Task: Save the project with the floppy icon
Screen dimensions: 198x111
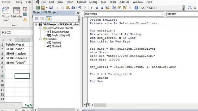Action: point(51,8)
